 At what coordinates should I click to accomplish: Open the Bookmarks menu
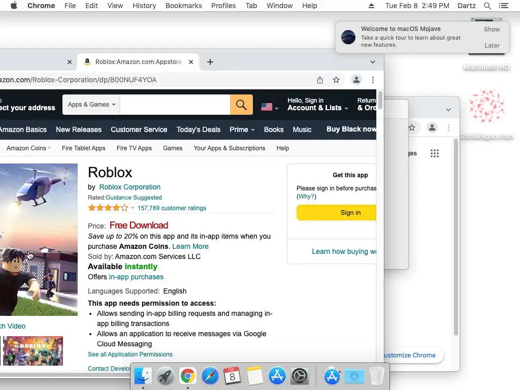[x=183, y=6]
